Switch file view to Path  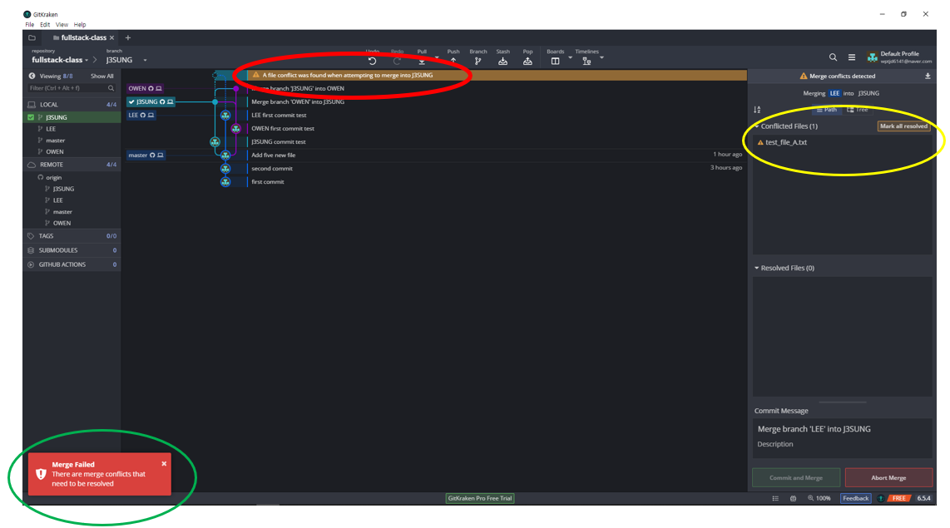pos(827,110)
